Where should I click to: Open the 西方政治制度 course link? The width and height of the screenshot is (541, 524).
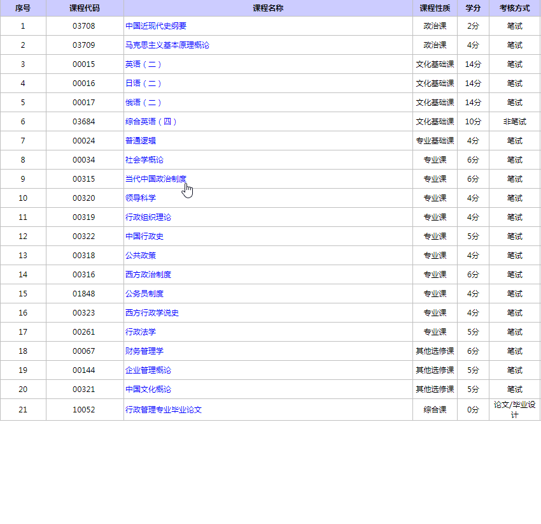(x=148, y=275)
